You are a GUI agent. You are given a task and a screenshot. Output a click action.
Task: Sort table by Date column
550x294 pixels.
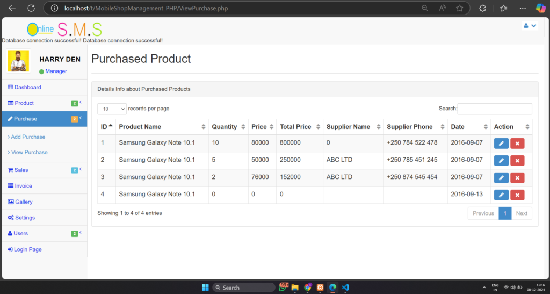click(469, 127)
